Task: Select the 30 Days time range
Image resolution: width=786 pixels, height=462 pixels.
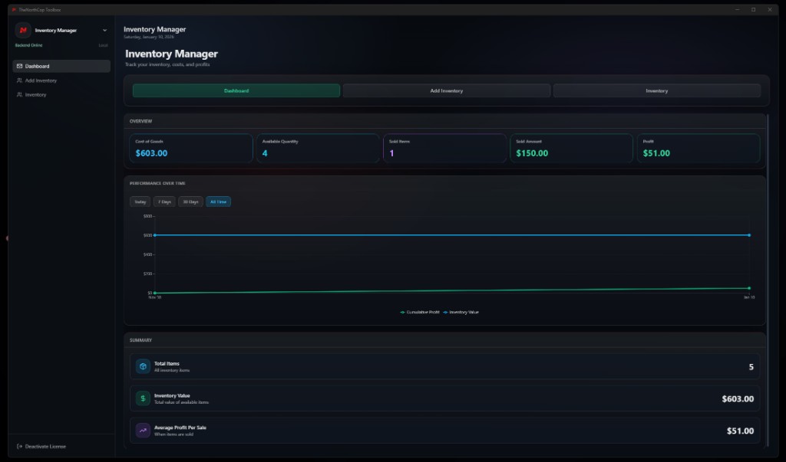Action: click(x=190, y=202)
